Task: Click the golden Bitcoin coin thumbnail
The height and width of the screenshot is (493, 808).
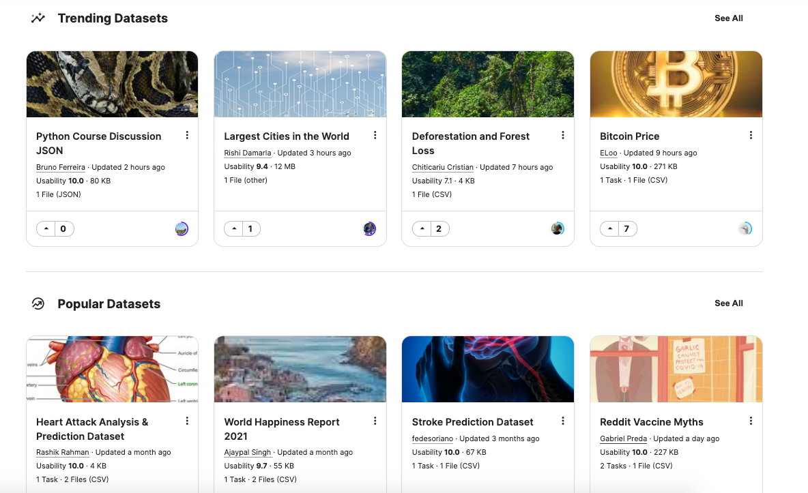Action: click(x=676, y=84)
